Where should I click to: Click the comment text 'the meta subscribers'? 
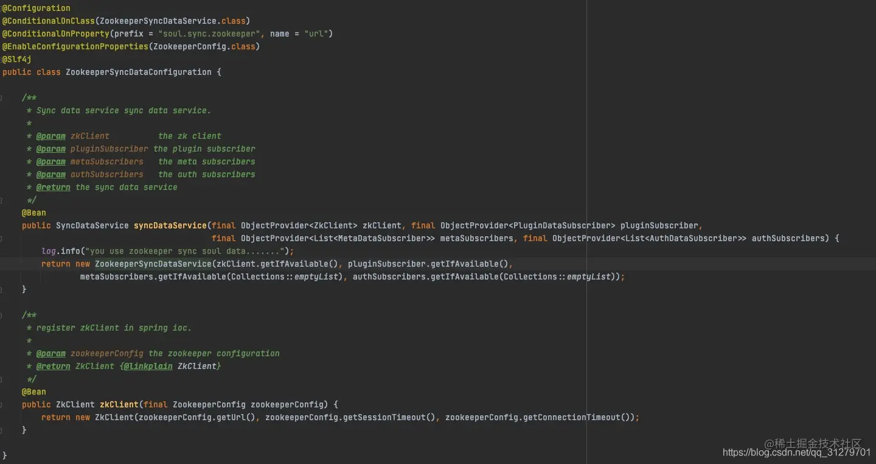click(x=207, y=161)
